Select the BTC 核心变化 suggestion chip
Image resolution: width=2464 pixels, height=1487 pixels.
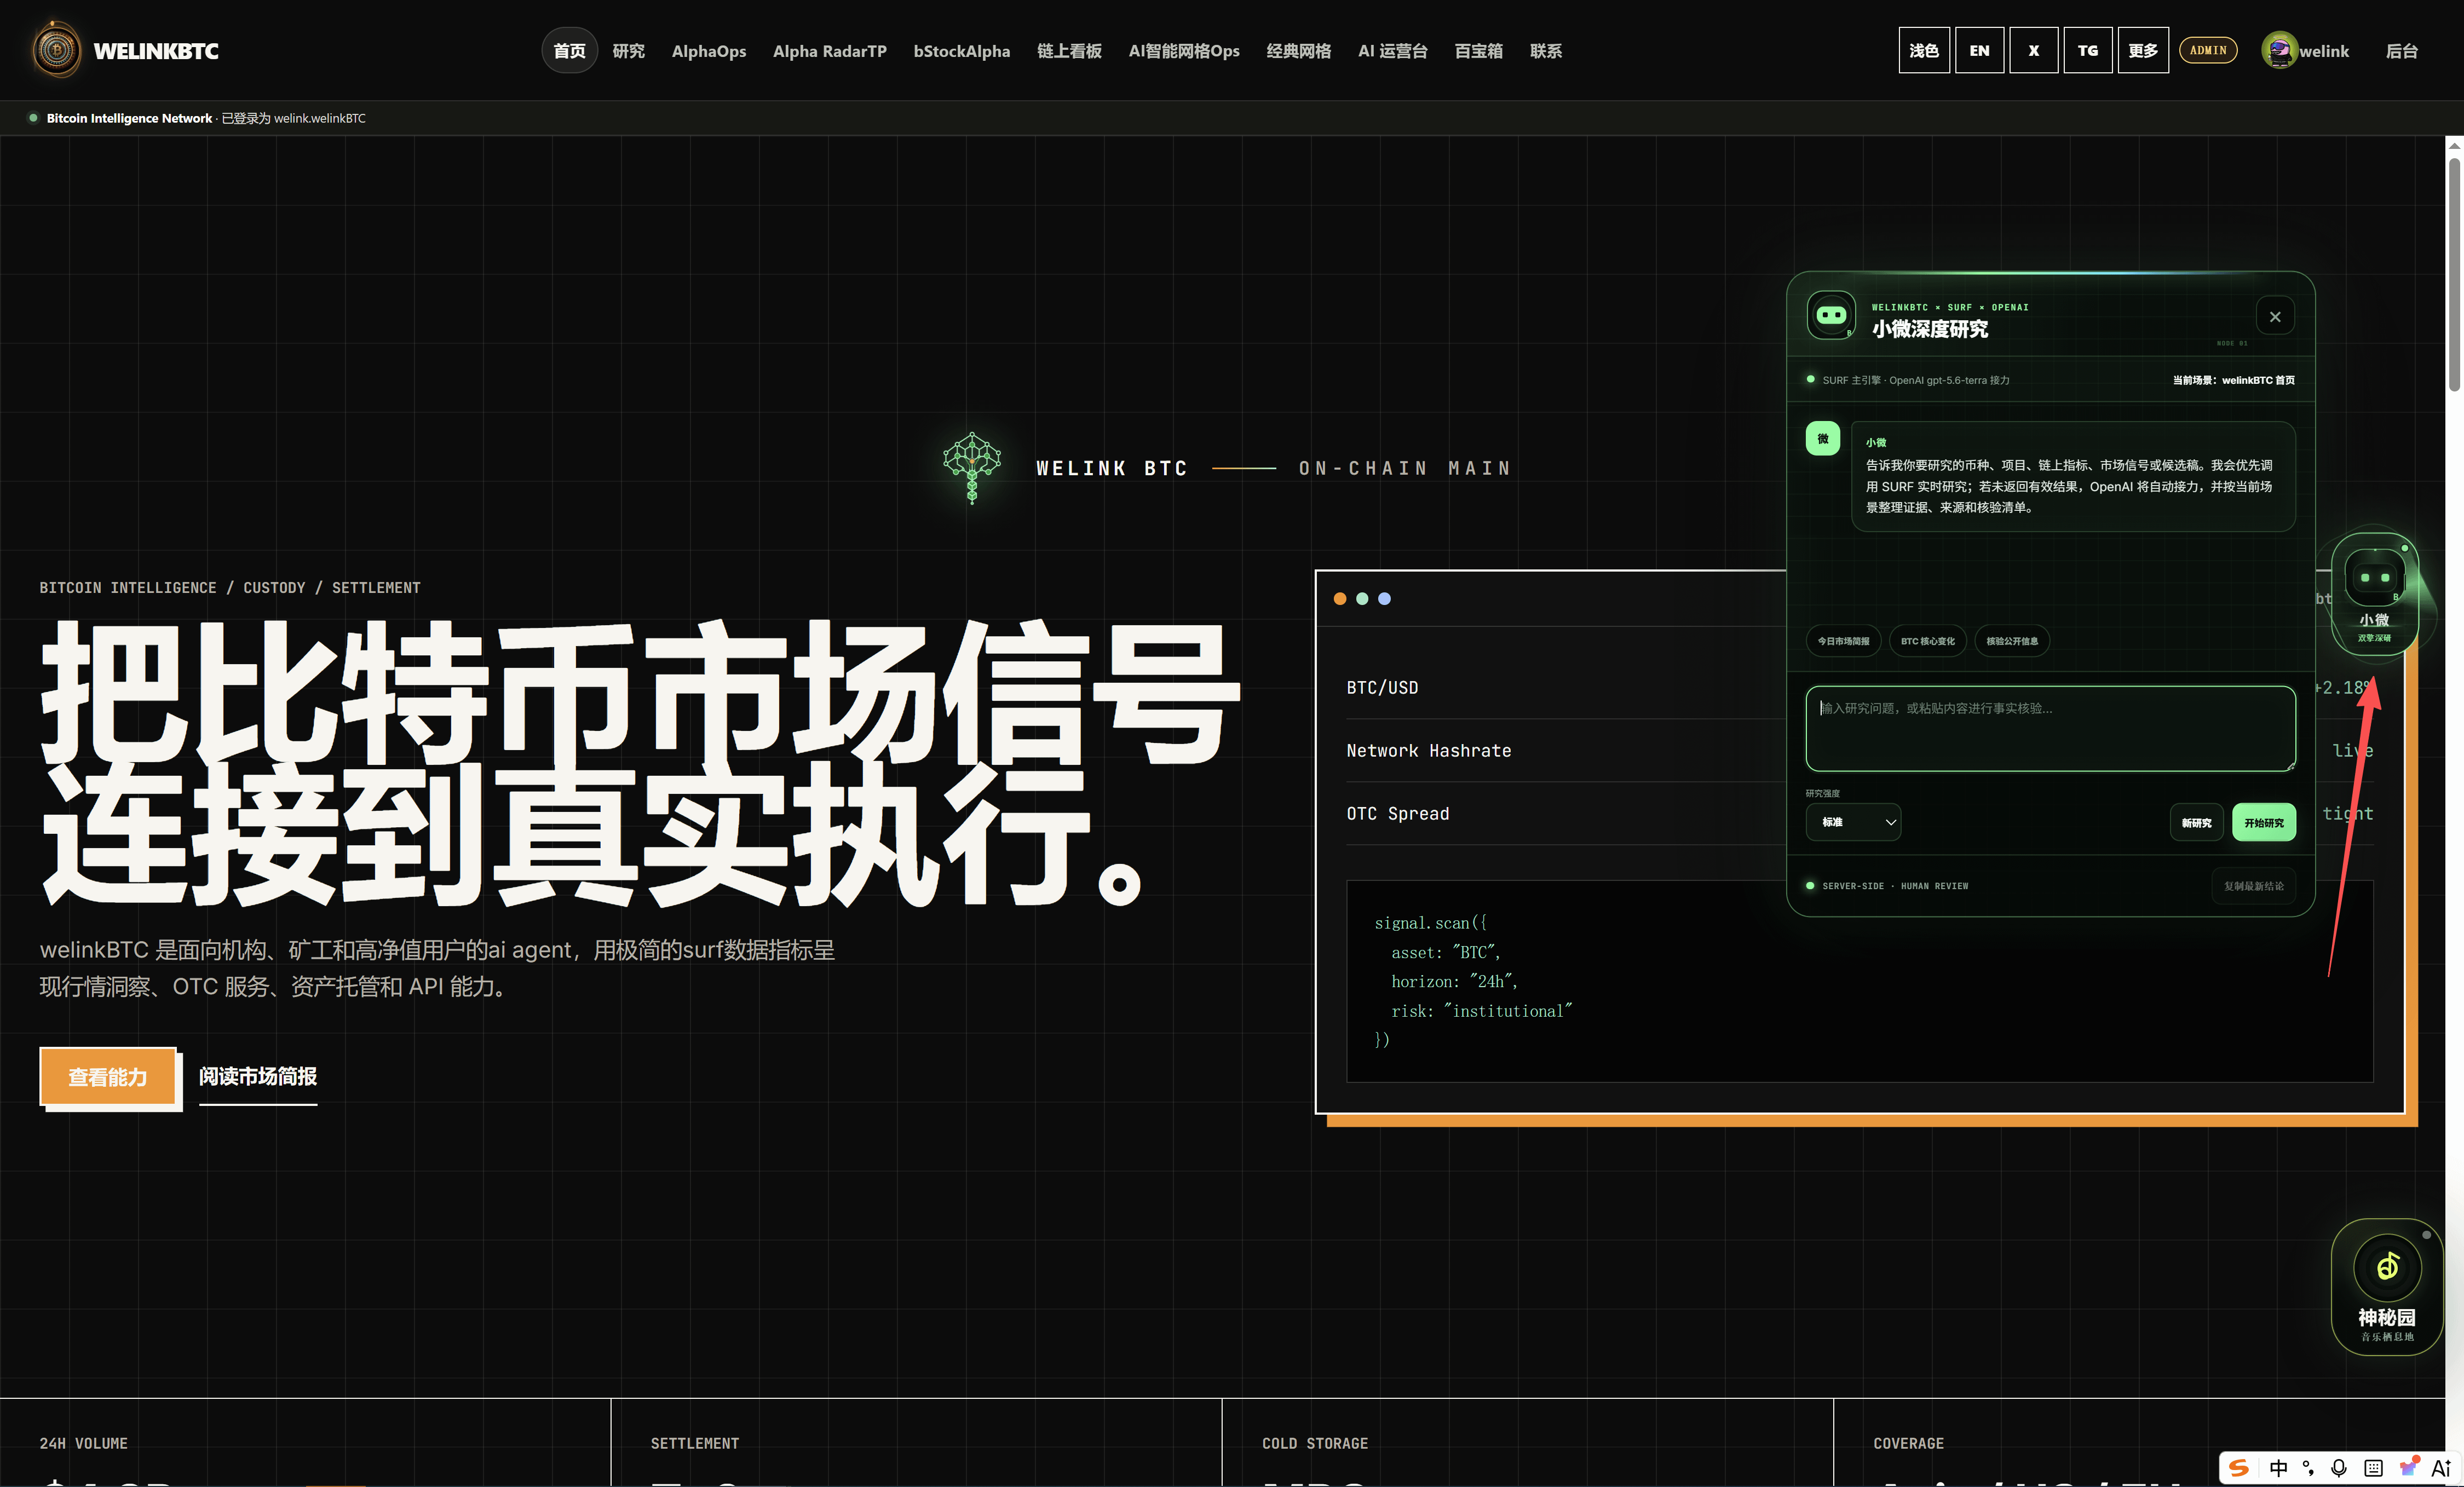tap(1927, 641)
